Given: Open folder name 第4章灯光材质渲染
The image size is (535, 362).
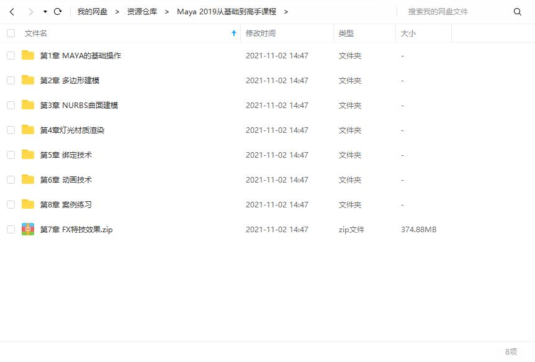Looking at the screenshot, I should pos(72,130).
